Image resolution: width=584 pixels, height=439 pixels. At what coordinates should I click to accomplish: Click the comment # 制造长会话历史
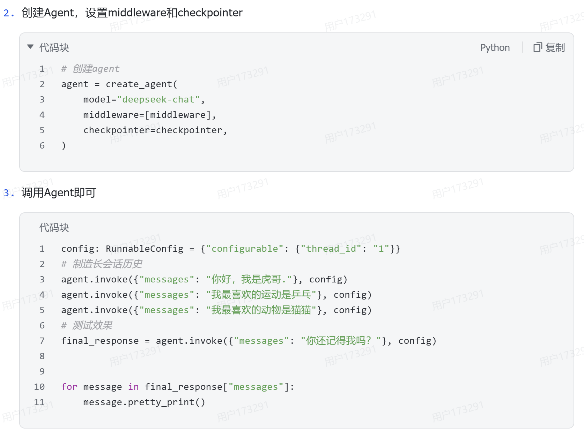pyautogui.click(x=102, y=264)
